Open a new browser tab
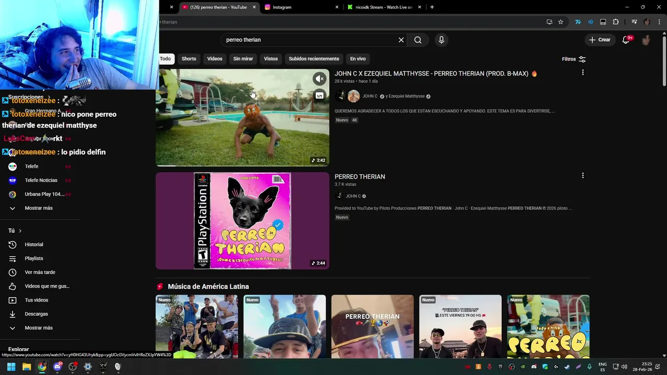The width and height of the screenshot is (667, 375). (432, 7)
